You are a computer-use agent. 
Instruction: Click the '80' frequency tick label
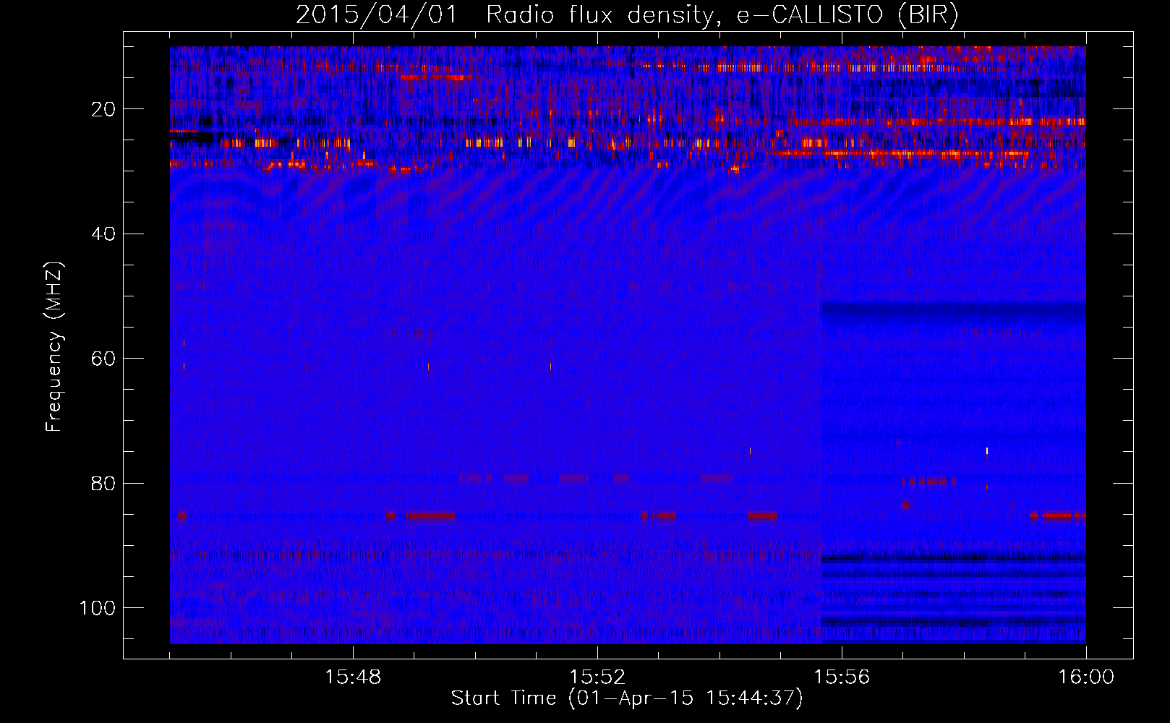(x=103, y=483)
